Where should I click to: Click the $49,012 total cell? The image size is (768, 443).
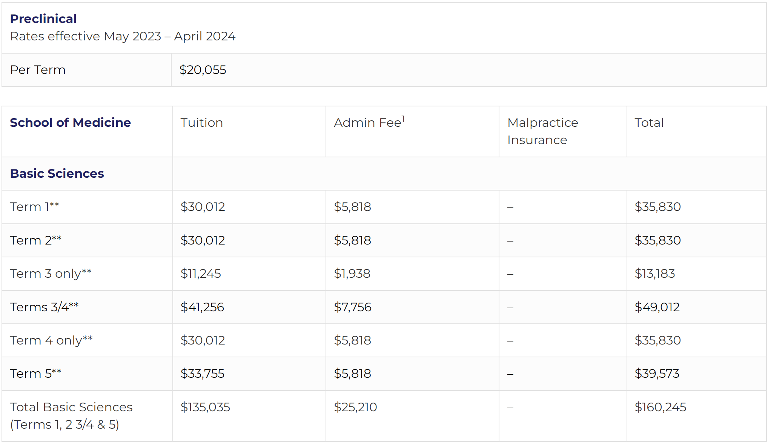tap(657, 307)
